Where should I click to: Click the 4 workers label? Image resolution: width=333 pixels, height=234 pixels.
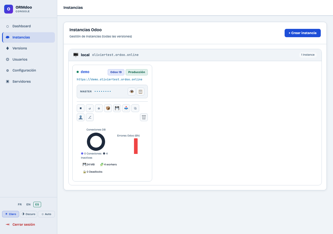pos(108,165)
